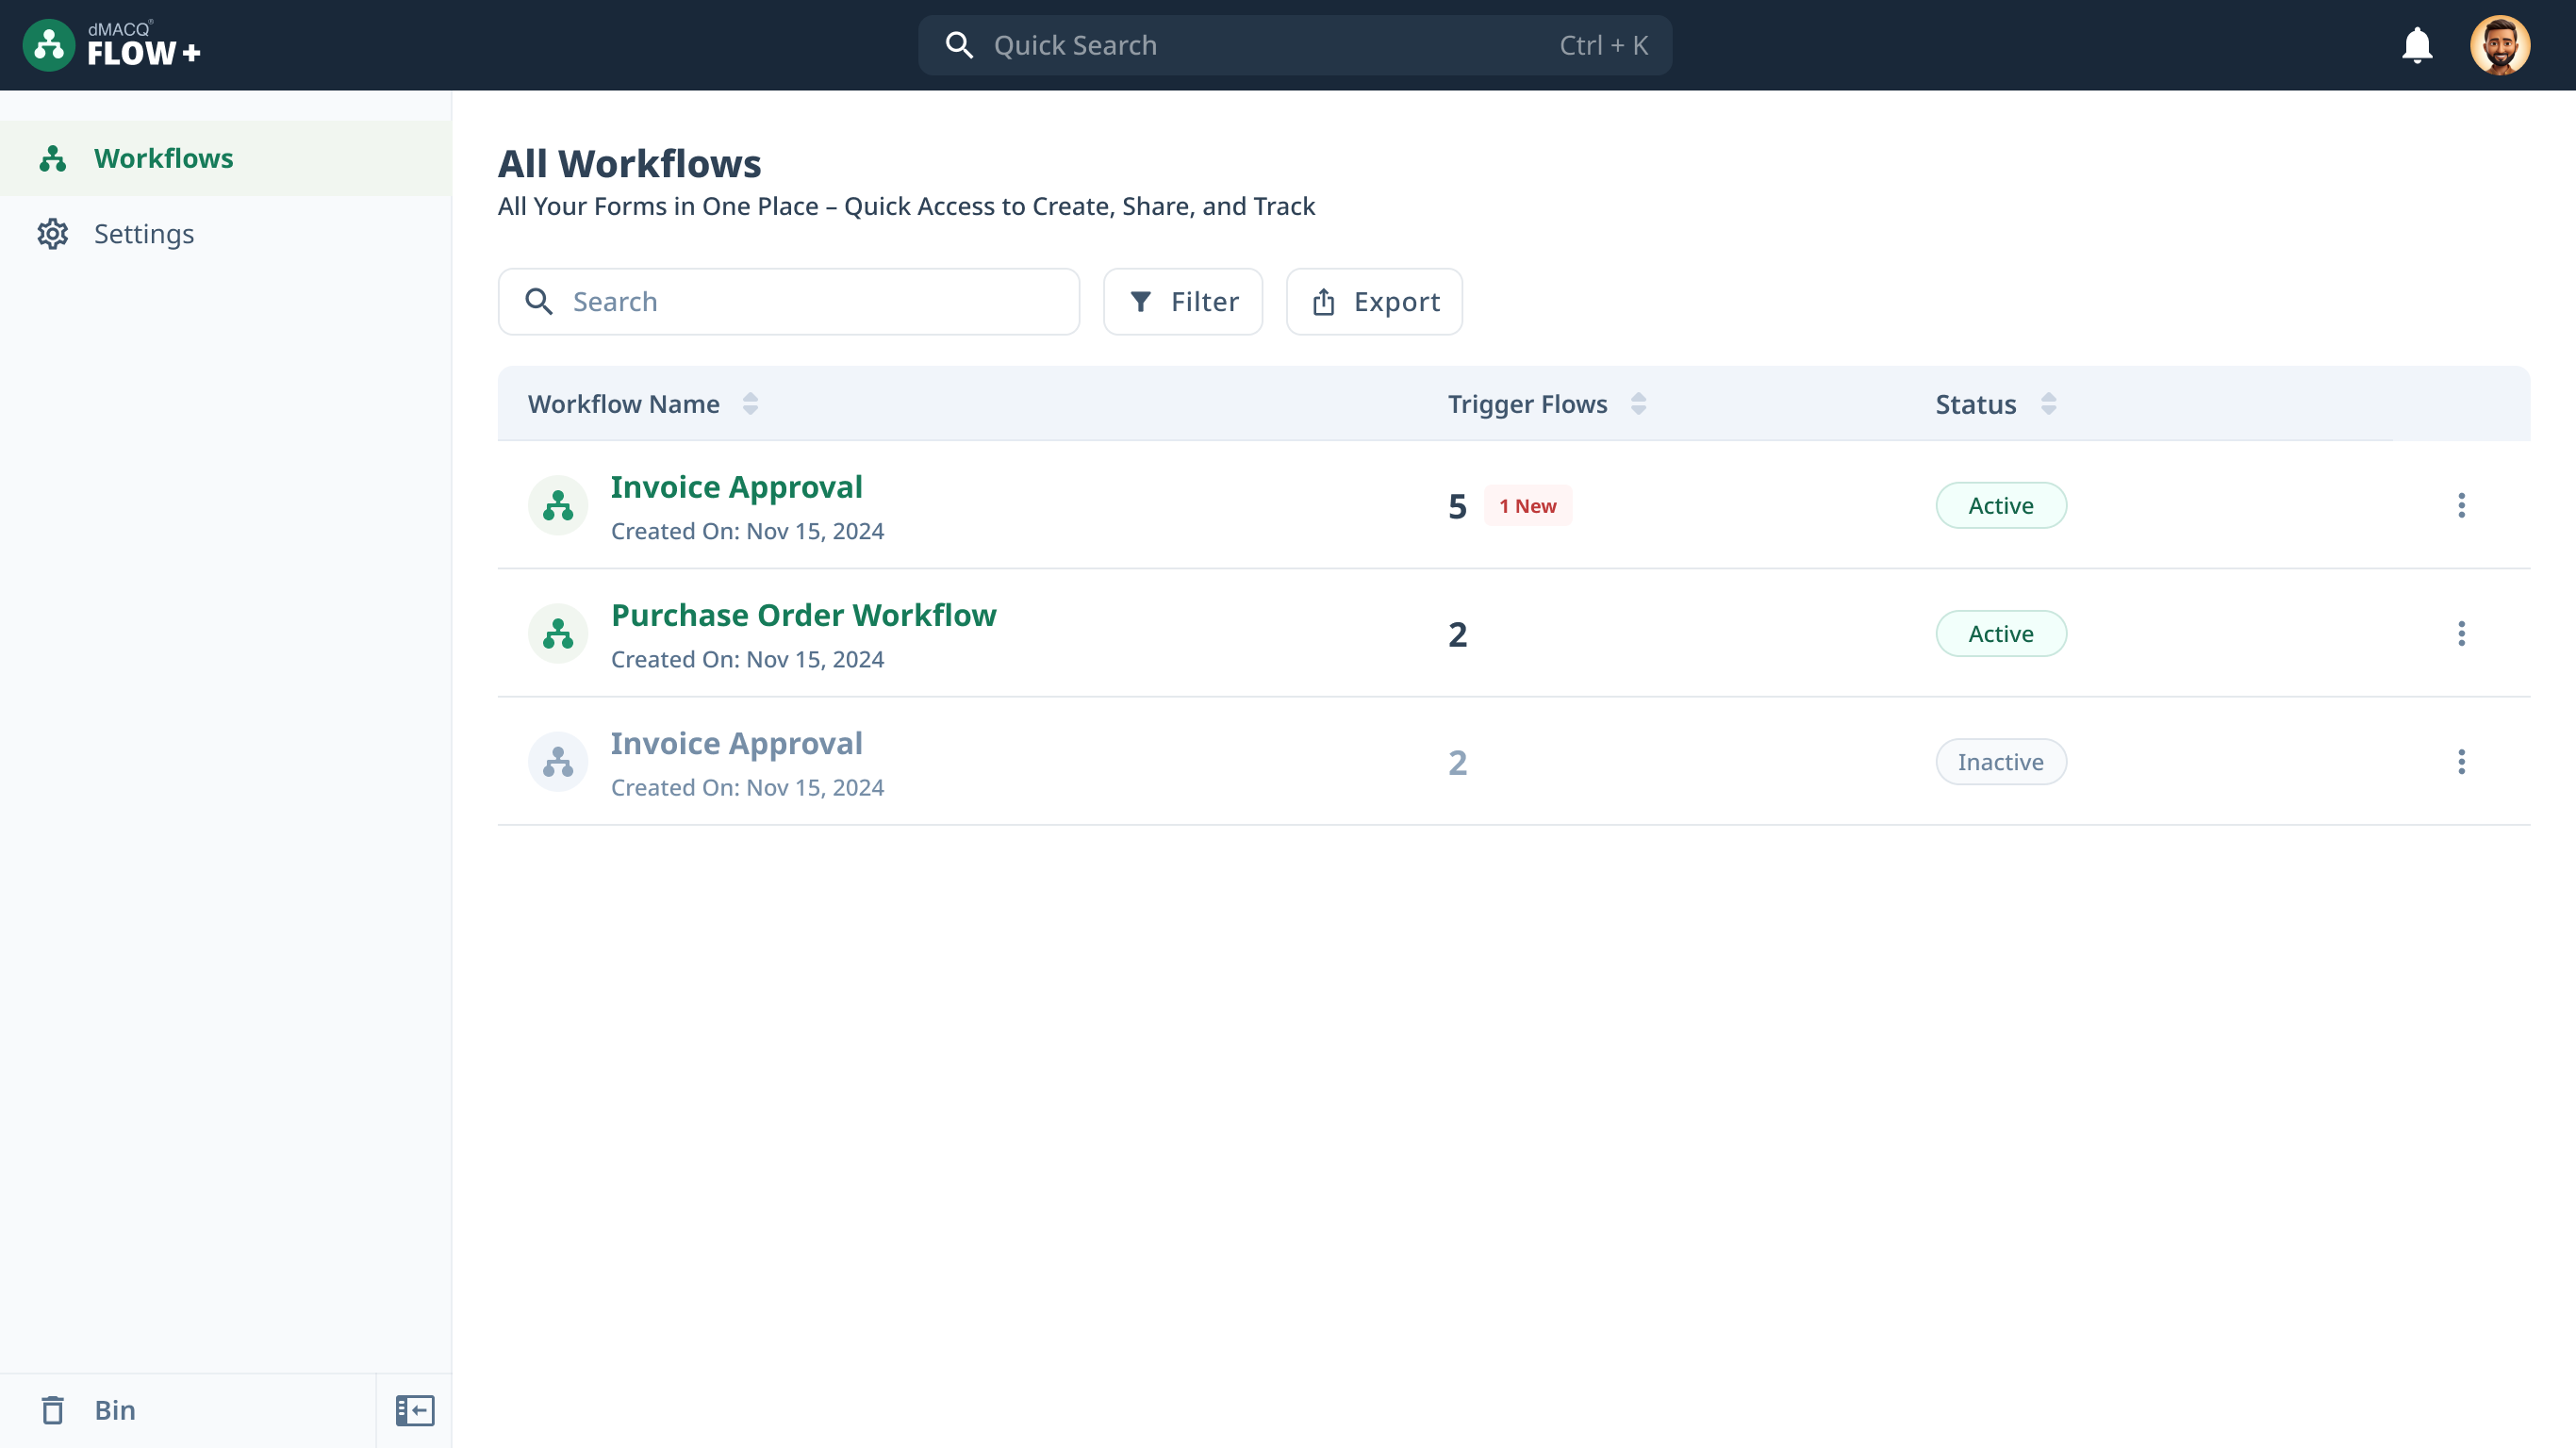Open the Bin in the sidebar

click(114, 1410)
